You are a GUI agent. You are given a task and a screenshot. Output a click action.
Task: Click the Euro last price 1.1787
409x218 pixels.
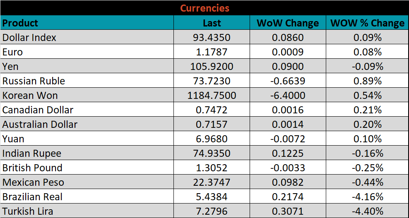point(212,52)
